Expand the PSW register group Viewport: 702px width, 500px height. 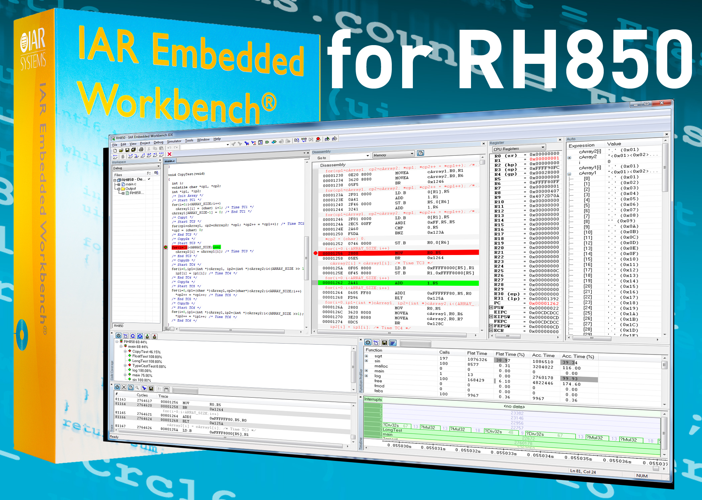[491, 307]
